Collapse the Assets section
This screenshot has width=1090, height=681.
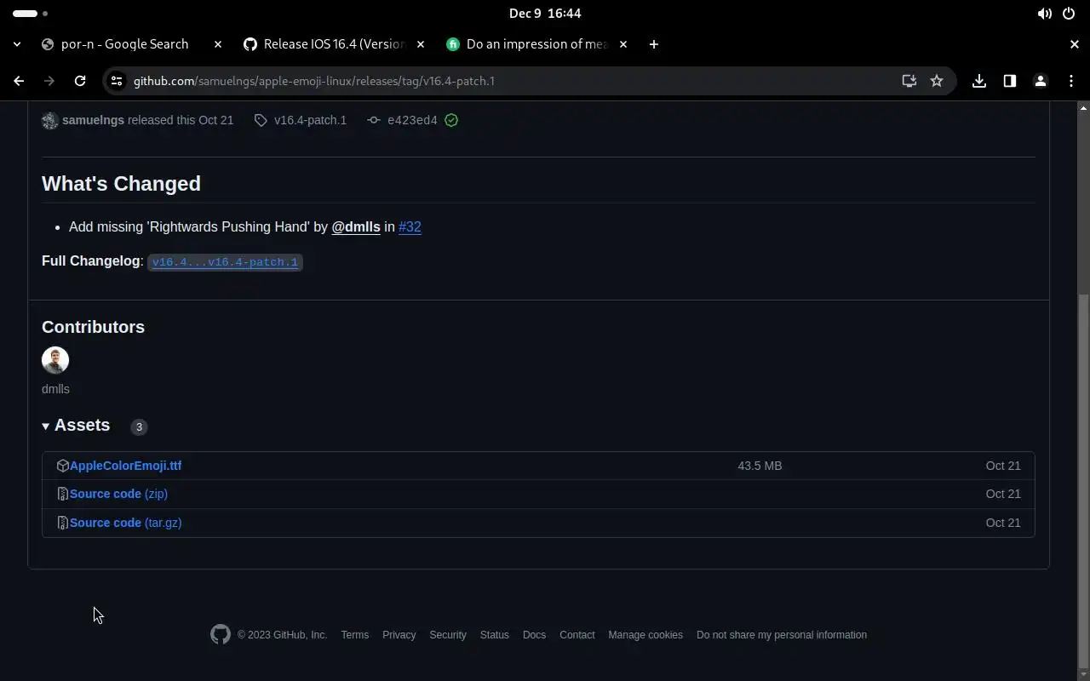coord(76,426)
